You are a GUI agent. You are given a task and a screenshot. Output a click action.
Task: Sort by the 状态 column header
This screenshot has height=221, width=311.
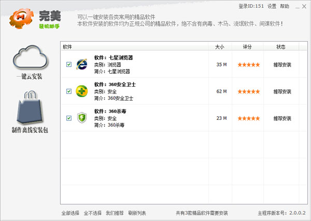point(281,47)
